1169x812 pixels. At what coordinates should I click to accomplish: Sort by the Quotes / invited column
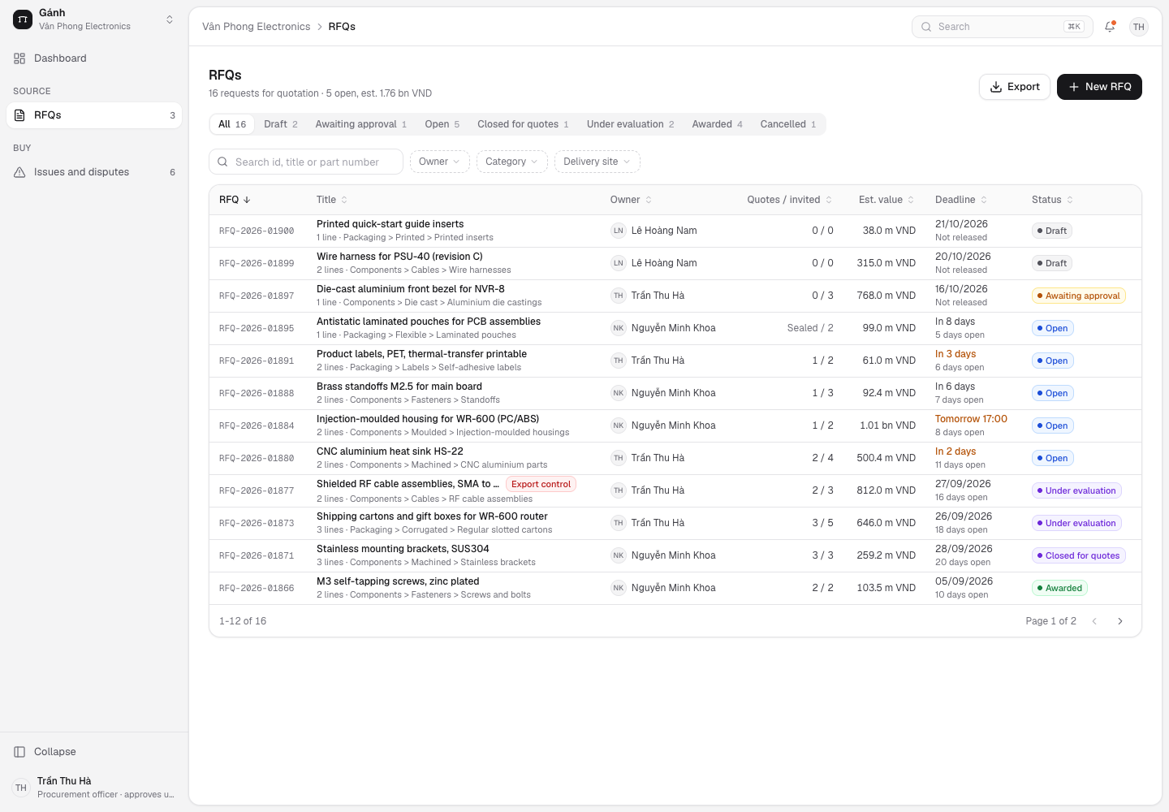789,200
